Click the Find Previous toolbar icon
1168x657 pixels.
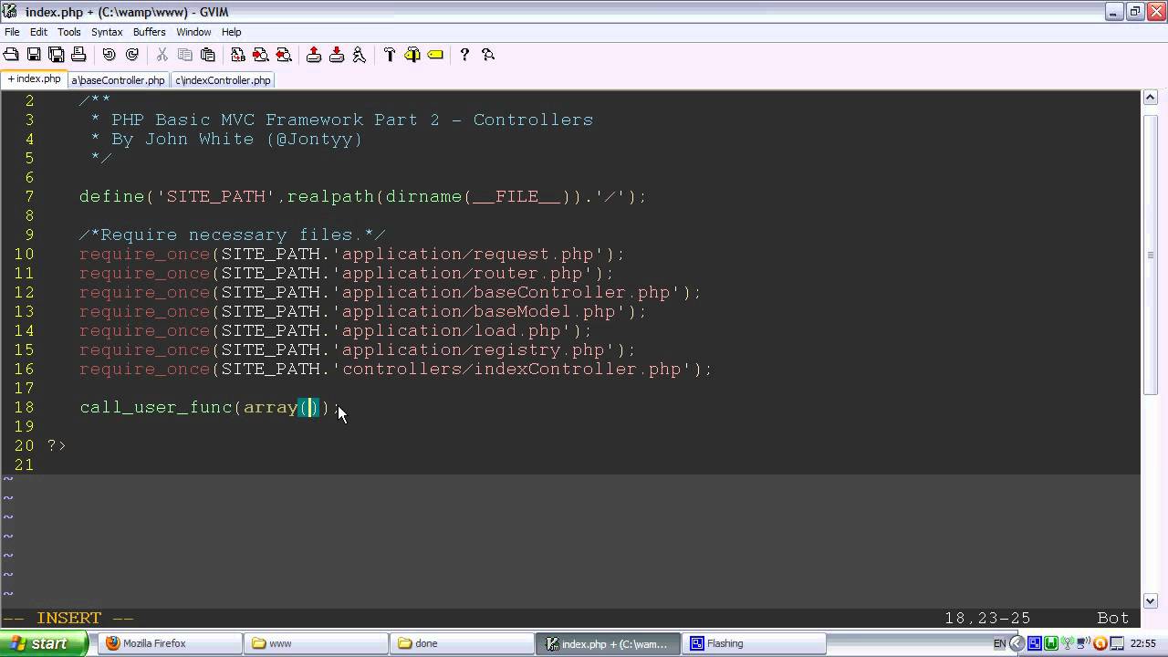pos(284,55)
